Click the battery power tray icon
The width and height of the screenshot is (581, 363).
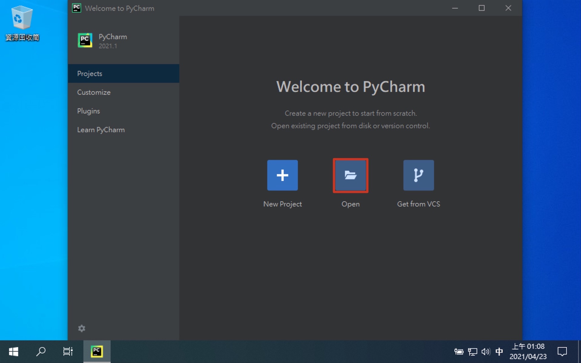(x=459, y=352)
